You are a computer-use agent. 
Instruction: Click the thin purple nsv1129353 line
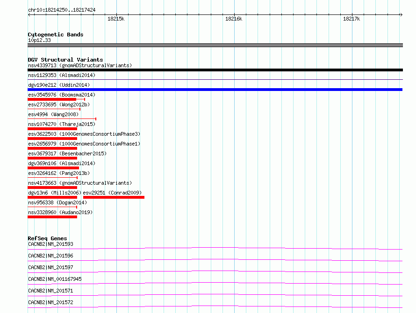tap(215, 79)
